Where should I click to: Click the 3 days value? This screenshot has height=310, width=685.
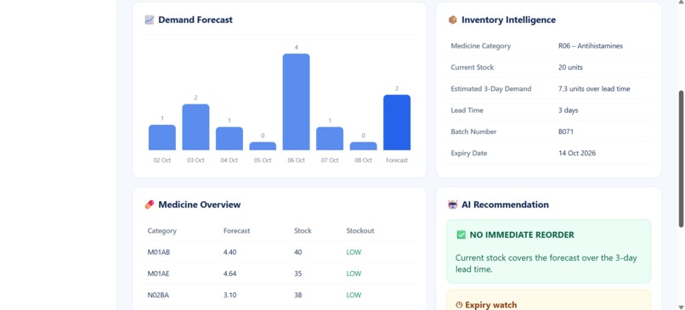coord(568,110)
